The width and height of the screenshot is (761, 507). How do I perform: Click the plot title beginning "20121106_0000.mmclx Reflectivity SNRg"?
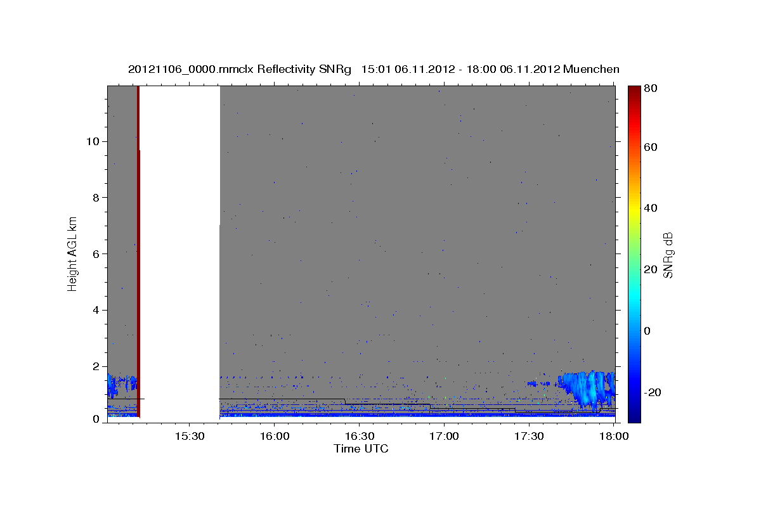[374, 69]
